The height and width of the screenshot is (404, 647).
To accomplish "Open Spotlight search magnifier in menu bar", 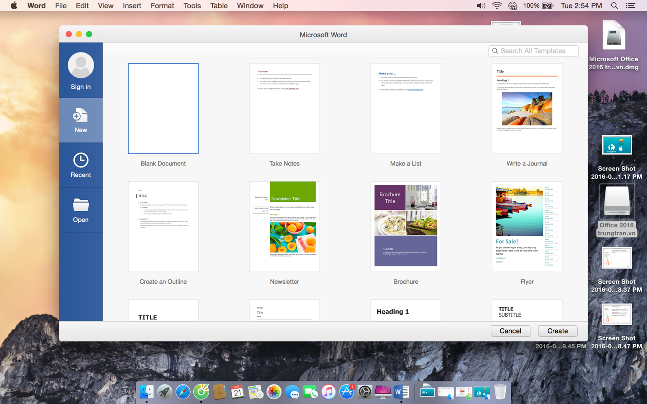I will pyautogui.click(x=614, y=6).
